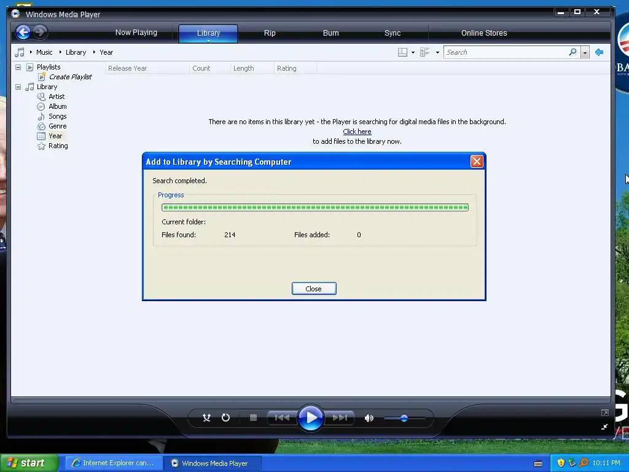Click the search magnifier icon
Viewport: 629px width, 472px height.
click(573, 52)
